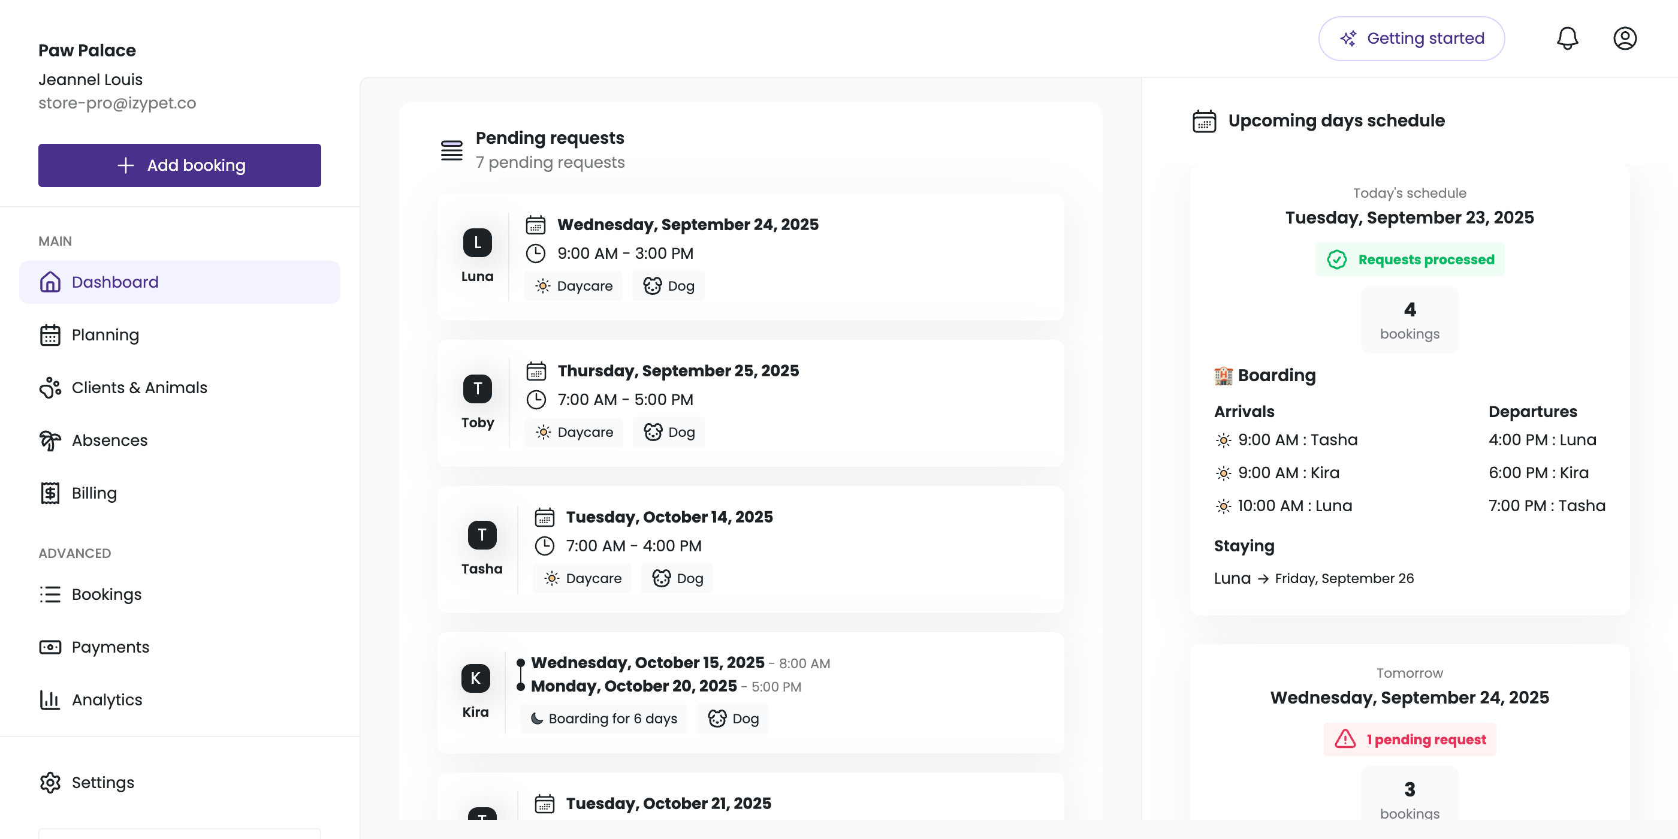Select the Planning calendar icon

[x=51, y=334]
